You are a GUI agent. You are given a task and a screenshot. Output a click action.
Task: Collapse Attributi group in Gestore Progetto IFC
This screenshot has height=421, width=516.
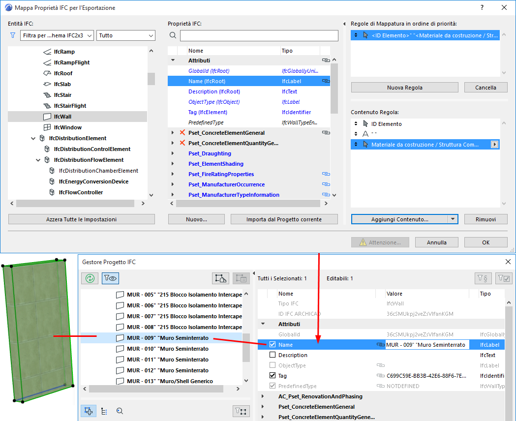pos(263,324)
